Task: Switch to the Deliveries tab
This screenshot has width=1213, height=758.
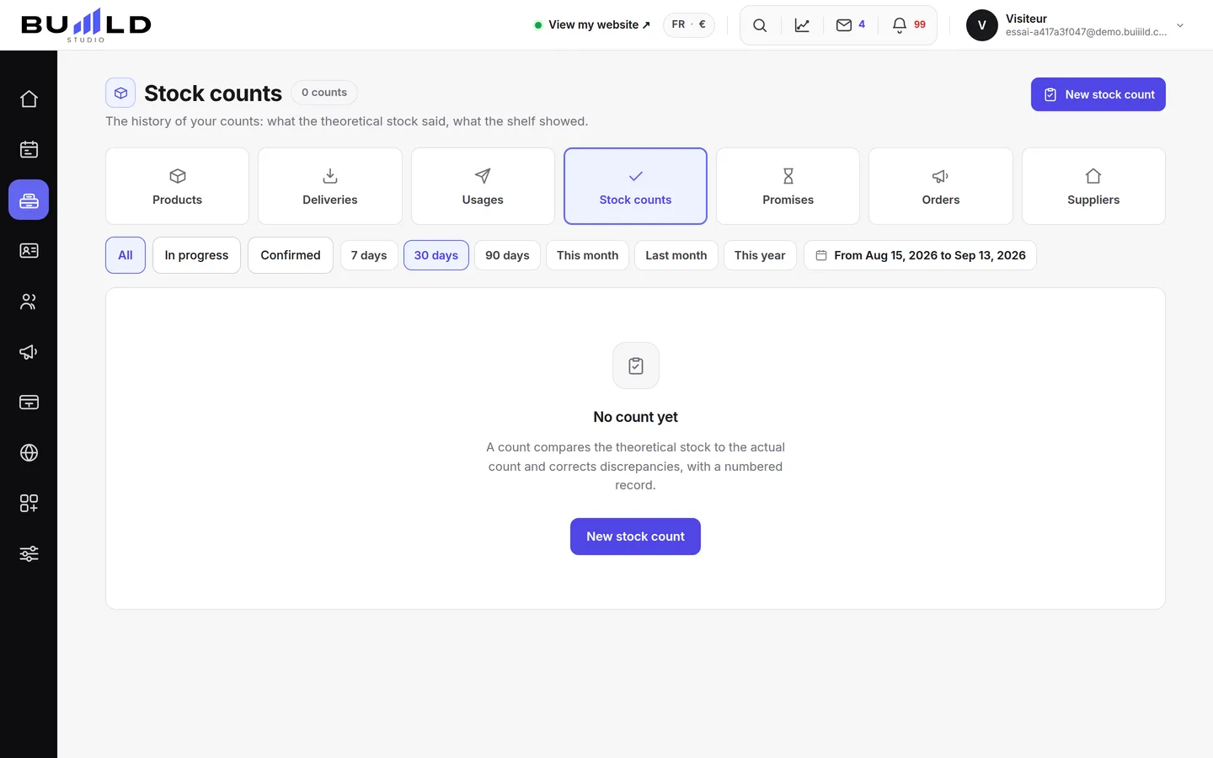Action: pos(330,186)
